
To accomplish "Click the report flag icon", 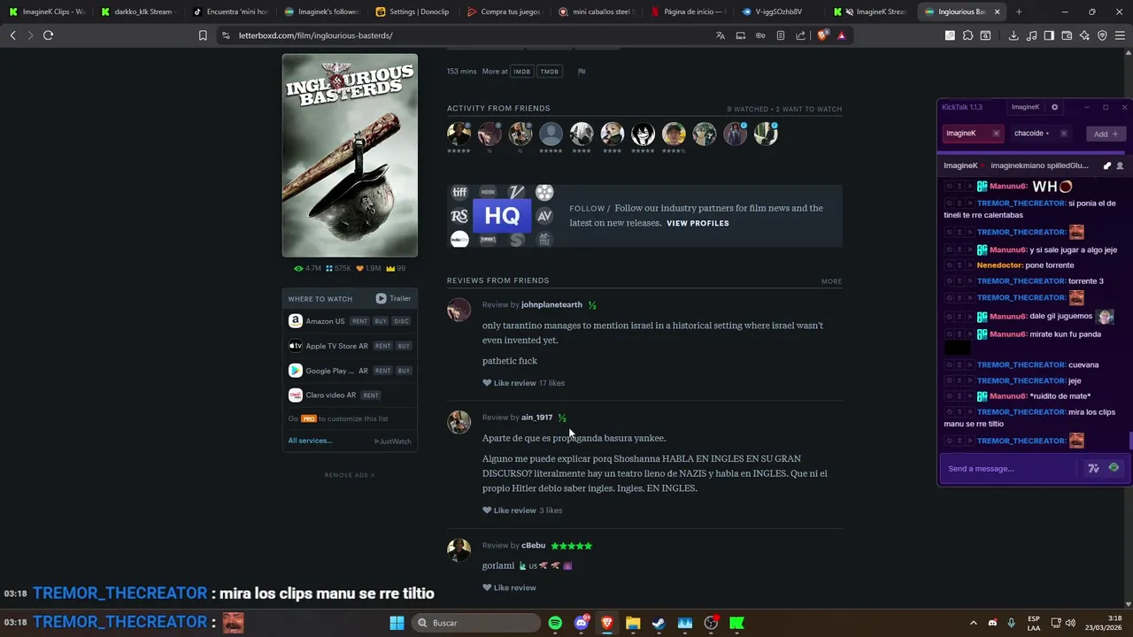I will [582, 72].
